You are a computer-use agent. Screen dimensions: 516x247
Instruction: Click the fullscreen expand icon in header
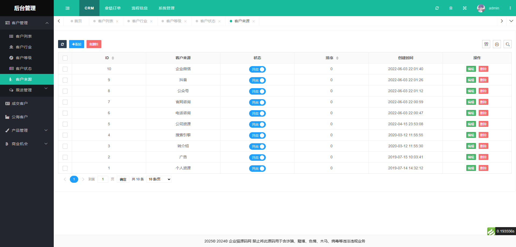click(465, 8)
